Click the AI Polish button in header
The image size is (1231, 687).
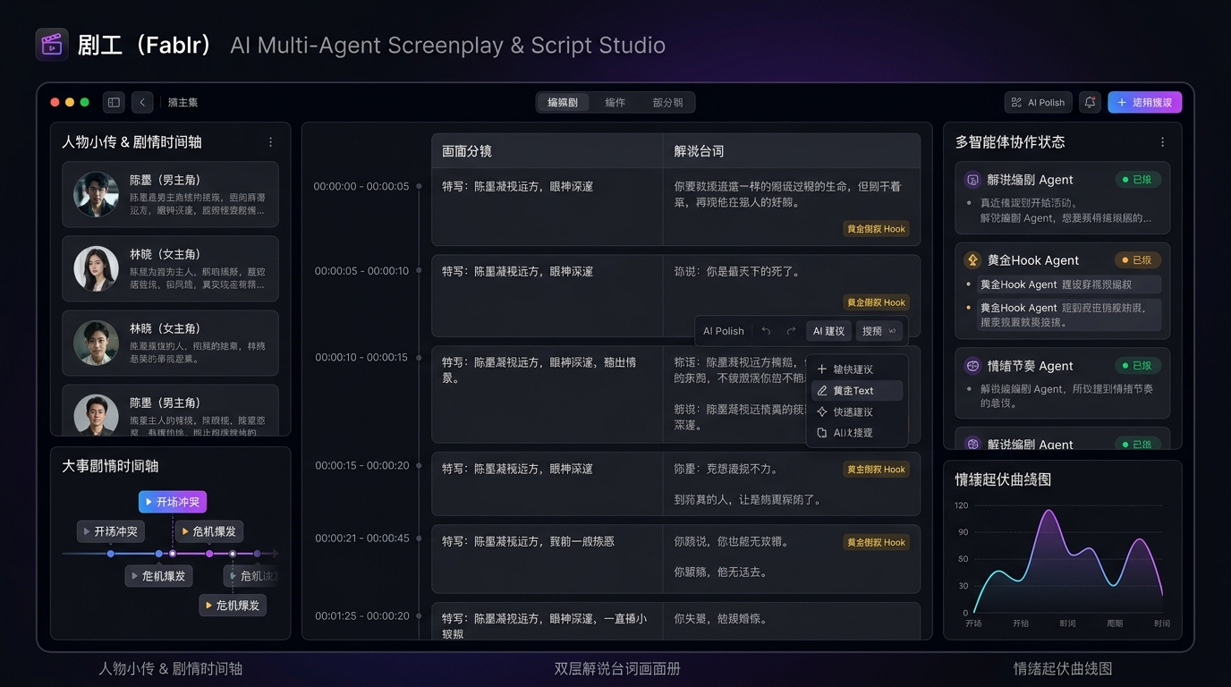point(1038,103)
